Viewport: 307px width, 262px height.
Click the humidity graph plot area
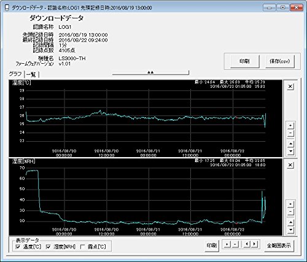point(146,196)
